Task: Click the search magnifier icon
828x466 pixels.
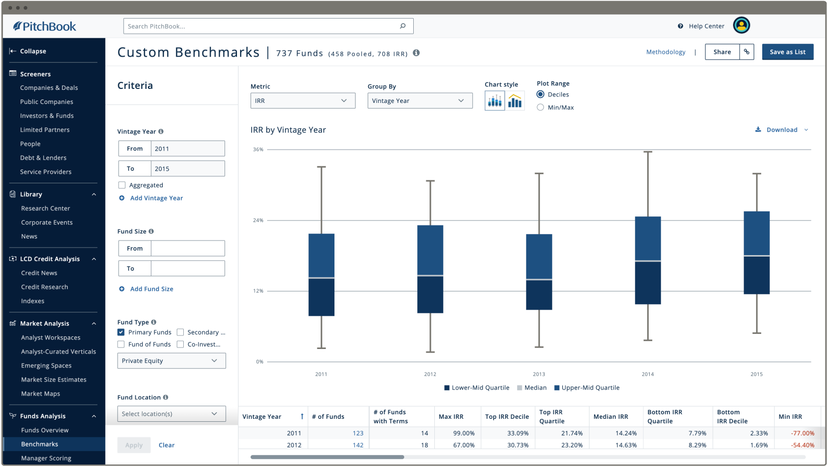Action: click(403, 26)
